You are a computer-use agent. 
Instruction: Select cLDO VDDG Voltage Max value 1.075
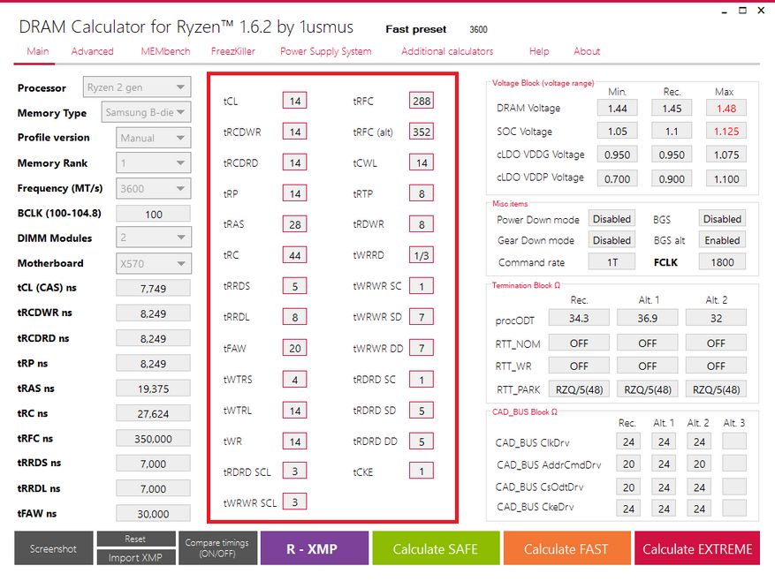coord(726,155)
